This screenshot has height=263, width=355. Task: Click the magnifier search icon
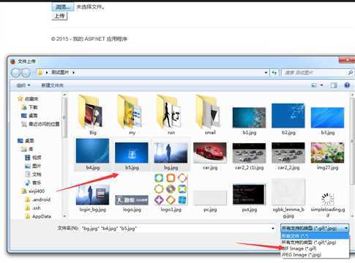[x=350, y=72]
